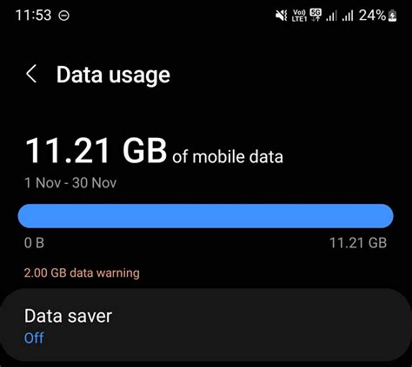This screenshot has width=412, height=367.
Task: Tap the 11.21 GB of mobile data total
Action: pyautogui.click(x=154, y=151)
